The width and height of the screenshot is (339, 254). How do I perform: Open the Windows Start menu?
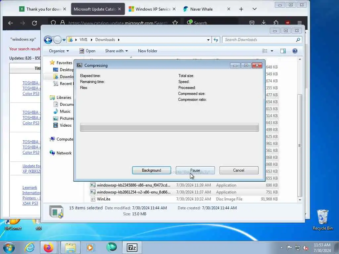tap(9, 247)
